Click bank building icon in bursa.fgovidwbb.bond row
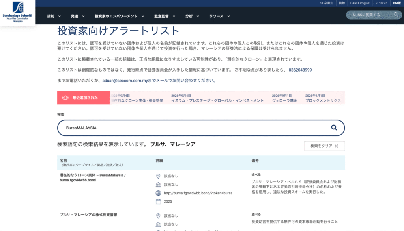Image resolution: width=404 pixels, height=231 pixels. (158, 185)
